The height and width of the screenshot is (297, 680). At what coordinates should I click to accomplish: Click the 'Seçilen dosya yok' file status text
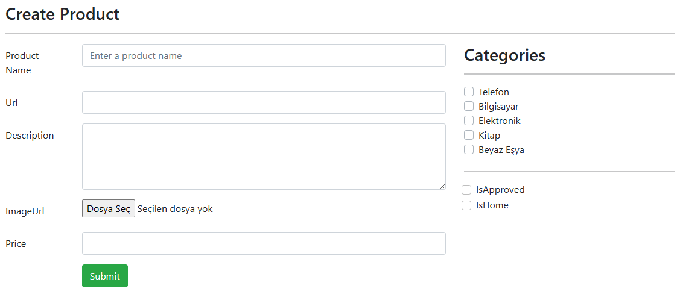(x=175, y=209)
